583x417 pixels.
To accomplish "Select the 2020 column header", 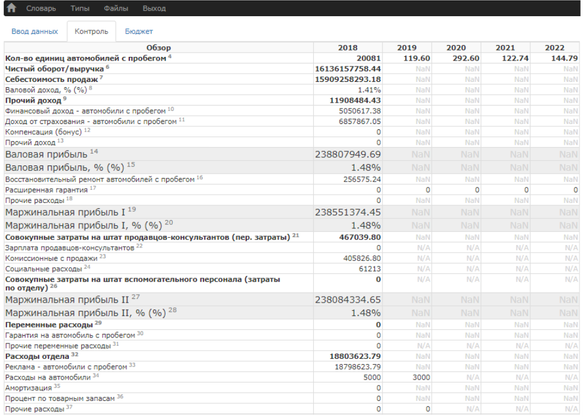I will (x=456, y=47).
